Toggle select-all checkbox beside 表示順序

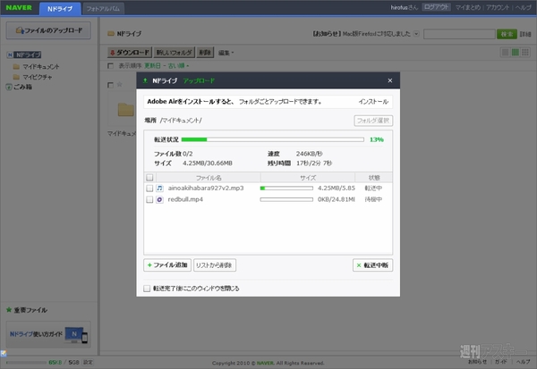tap(110, 65)
